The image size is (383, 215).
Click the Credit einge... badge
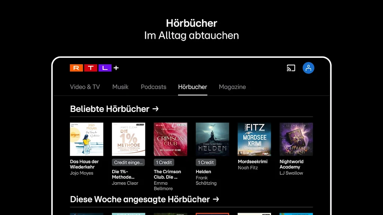pyautogui.click(x=128, y=162)
